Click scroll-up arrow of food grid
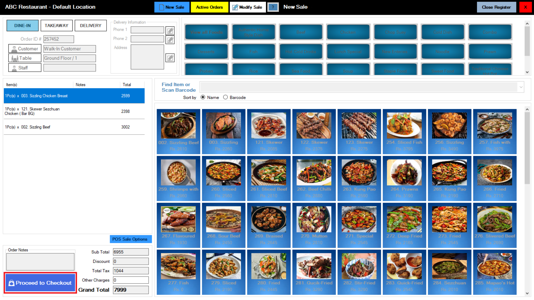The height and width of the screenshot is (300, 534). tap(527, 109)
